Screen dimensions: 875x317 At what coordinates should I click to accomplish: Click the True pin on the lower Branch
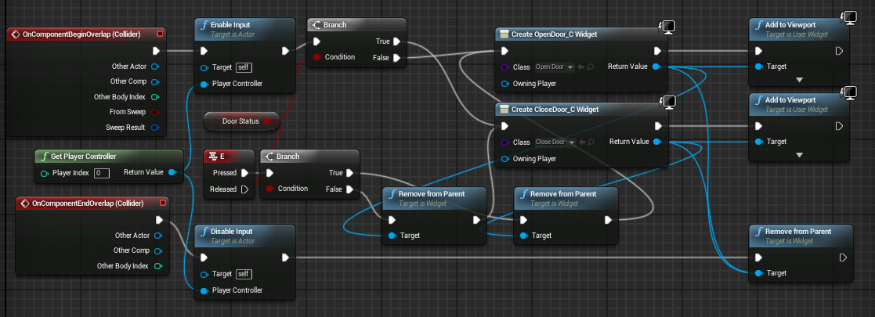(x=349, y=173)
